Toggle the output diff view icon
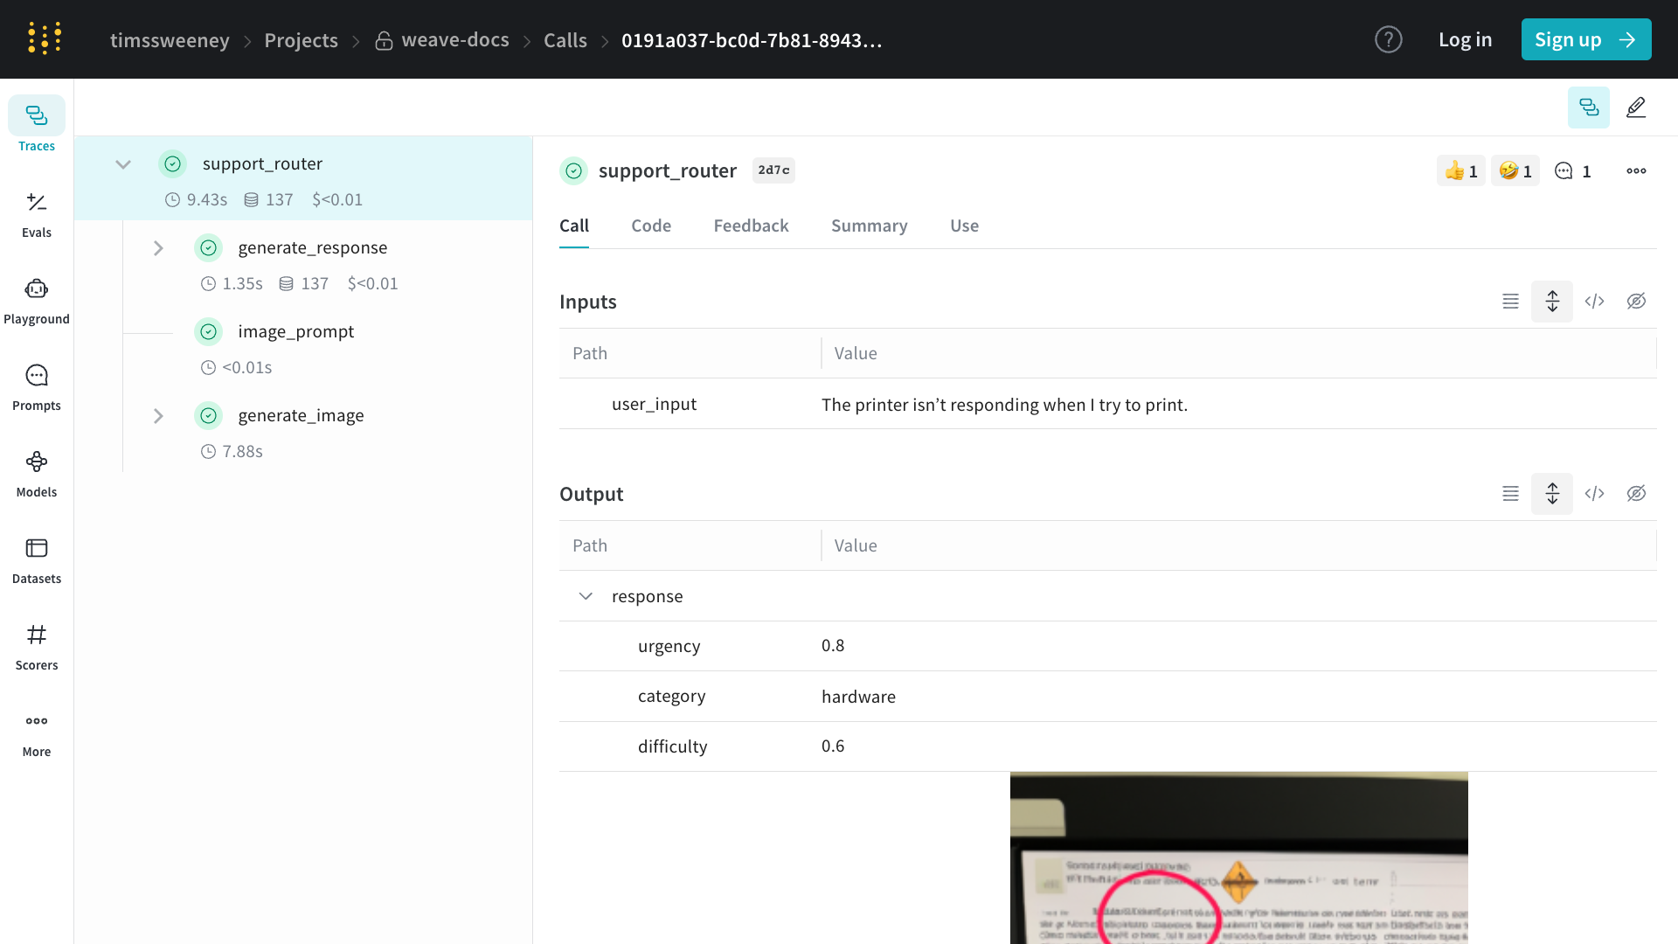Viewport: 1678px width, 944px height. (x=1552, y=493)
